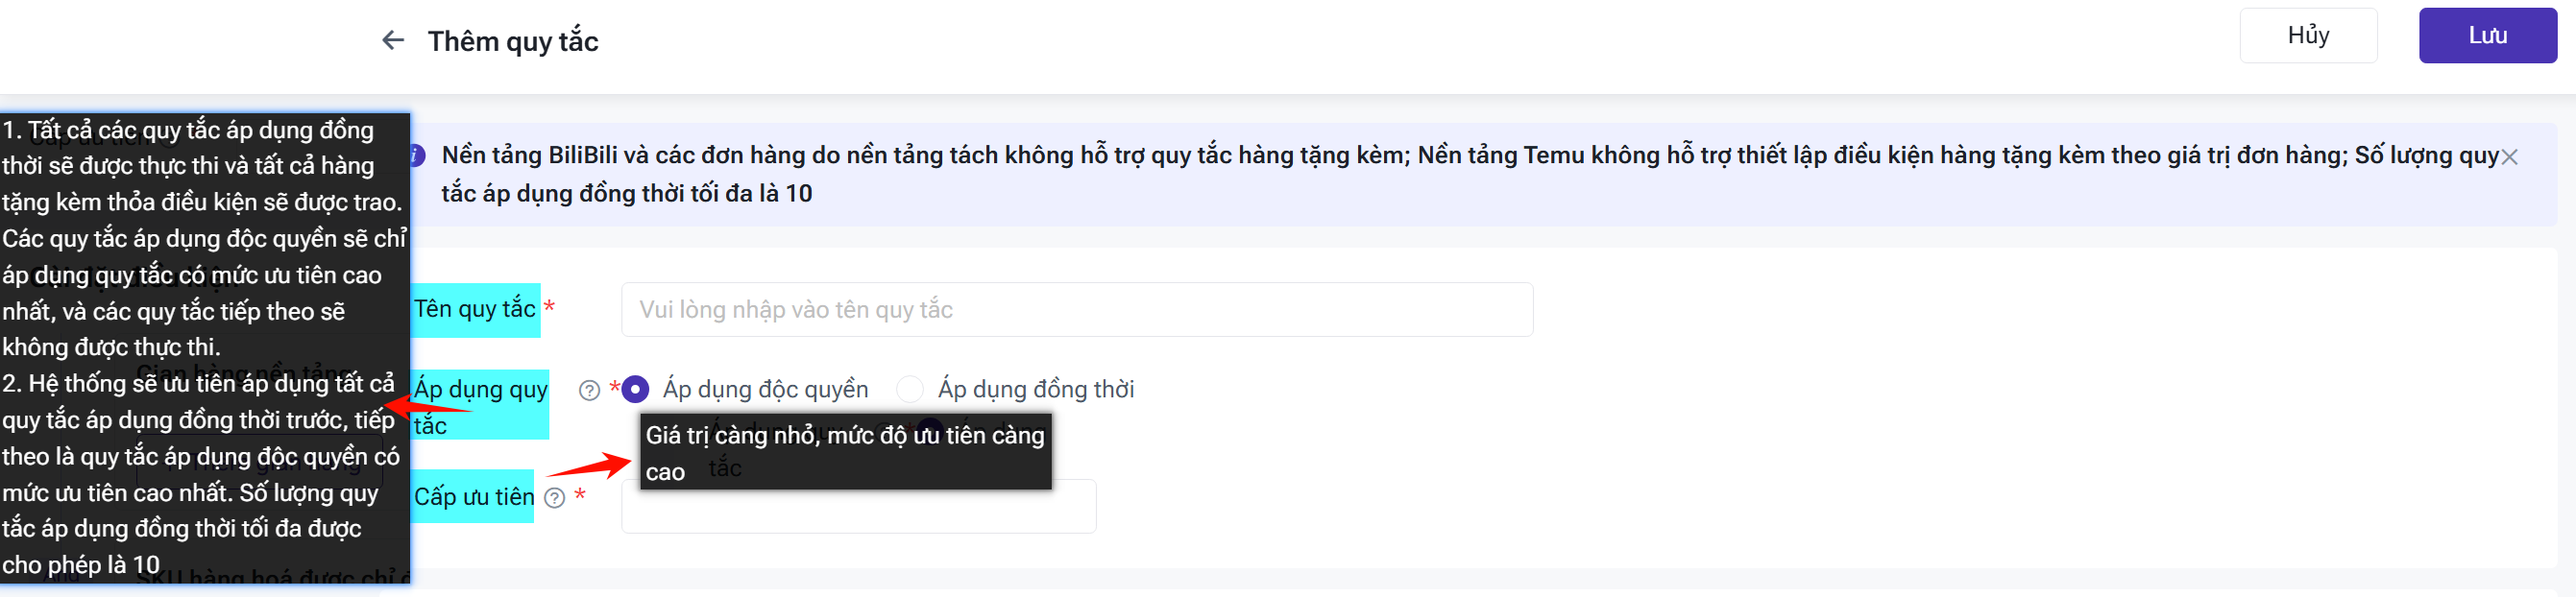
Task: Select the Áp dụng độc quyền radio button
Action: tap(636, 389)
